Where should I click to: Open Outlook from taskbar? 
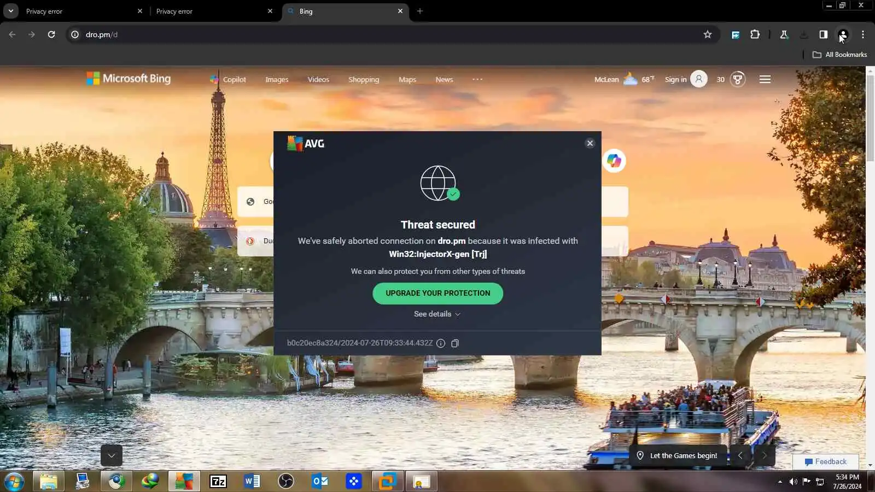pos(320,482)
